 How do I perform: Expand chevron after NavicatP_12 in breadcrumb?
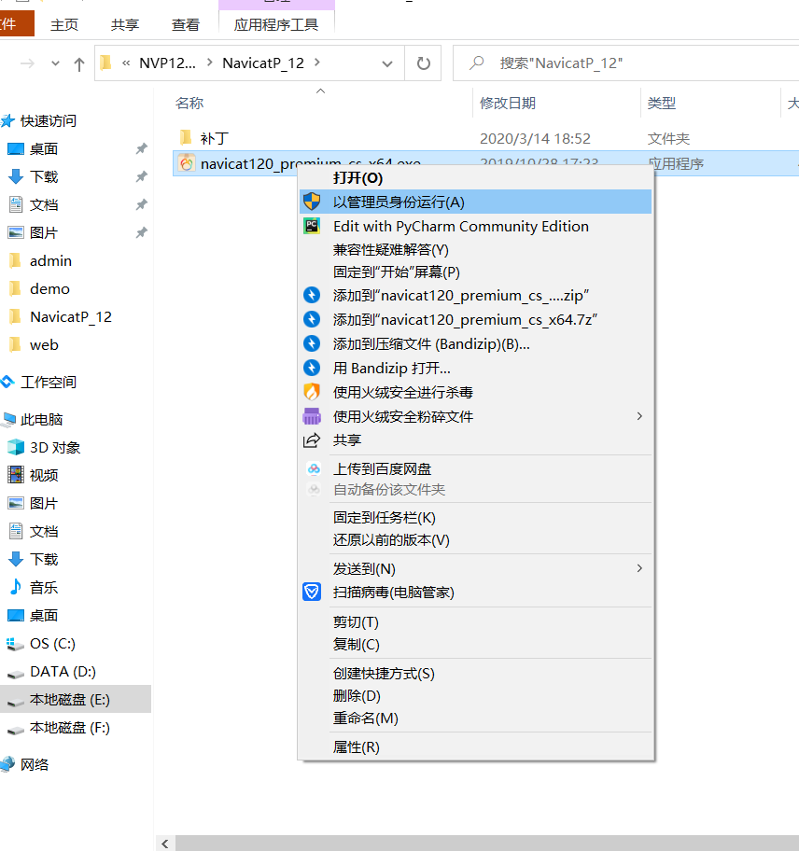(317, 63)
